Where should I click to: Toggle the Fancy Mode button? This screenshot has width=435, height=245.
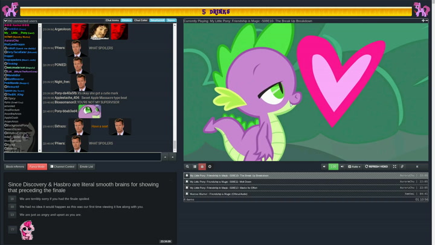point(37,167)
